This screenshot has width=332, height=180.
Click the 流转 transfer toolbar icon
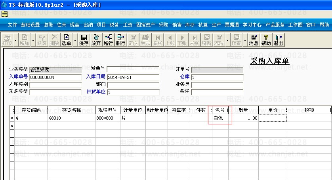pyautogui.click(x=219, y=40)
